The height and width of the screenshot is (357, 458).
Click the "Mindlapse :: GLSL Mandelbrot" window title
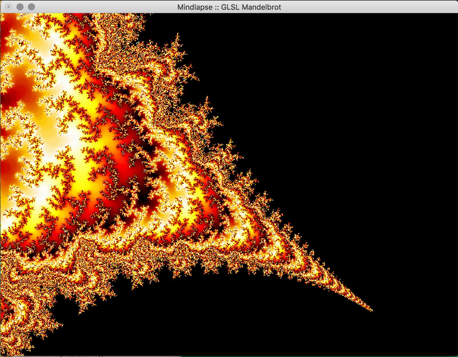point(229,7)
